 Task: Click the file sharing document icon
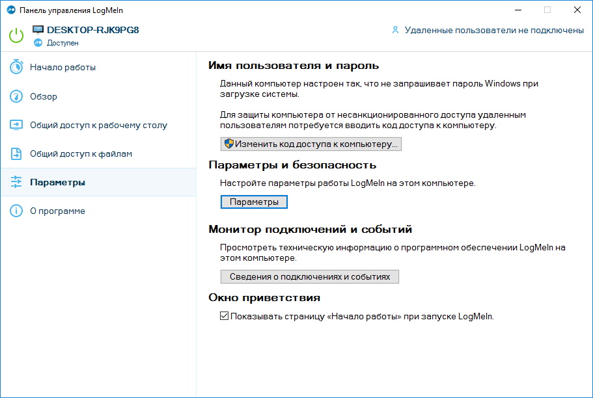tap(16, 154)
